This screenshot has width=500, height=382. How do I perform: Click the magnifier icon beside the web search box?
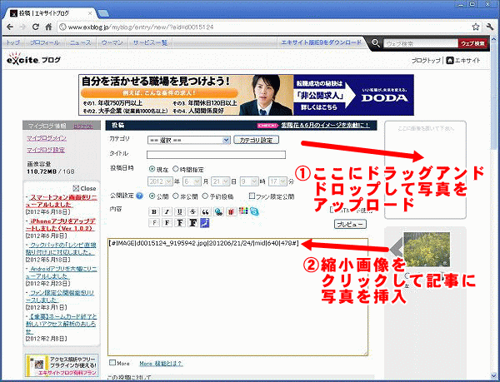(376, 43)
